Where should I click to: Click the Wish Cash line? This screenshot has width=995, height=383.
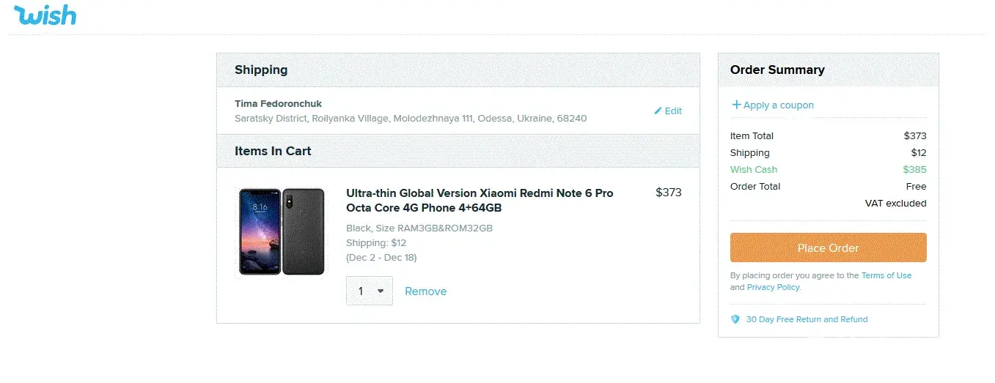tap(754, 169)
